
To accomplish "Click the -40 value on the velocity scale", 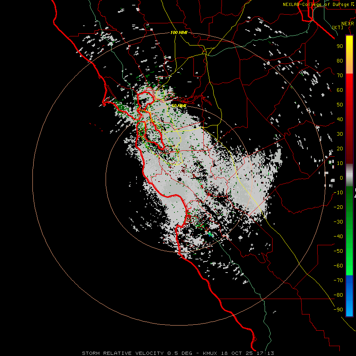I will (338, 237).
